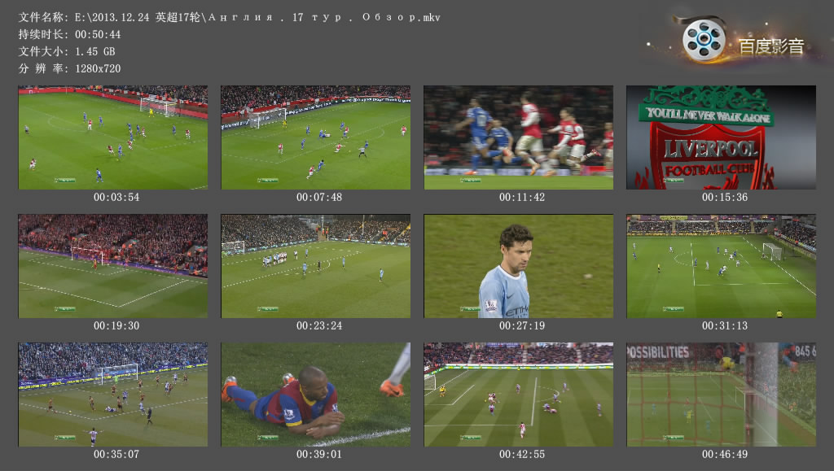Viewport: 834px width, 471px height.
Task: Open the penalty area thumbnail labeled 00:35:07
Action: [x=112, y=395]
